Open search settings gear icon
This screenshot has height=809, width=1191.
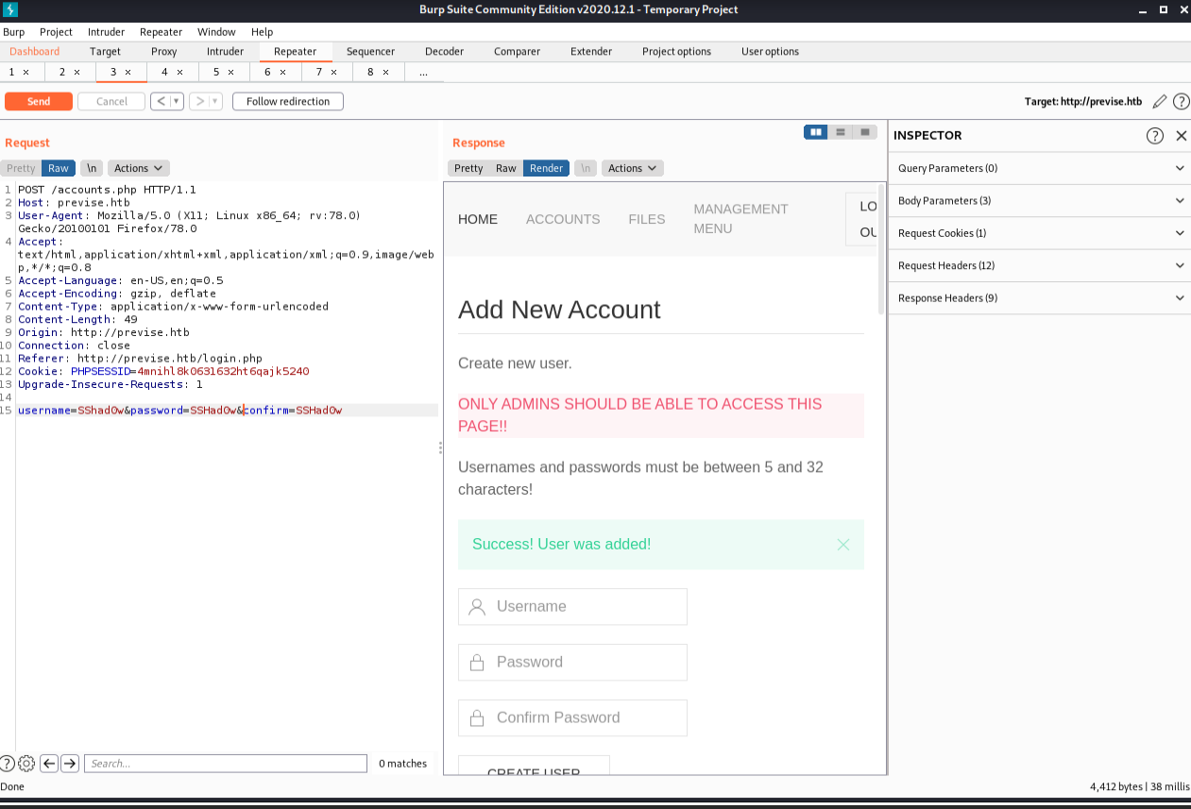(x=26, y=764)
